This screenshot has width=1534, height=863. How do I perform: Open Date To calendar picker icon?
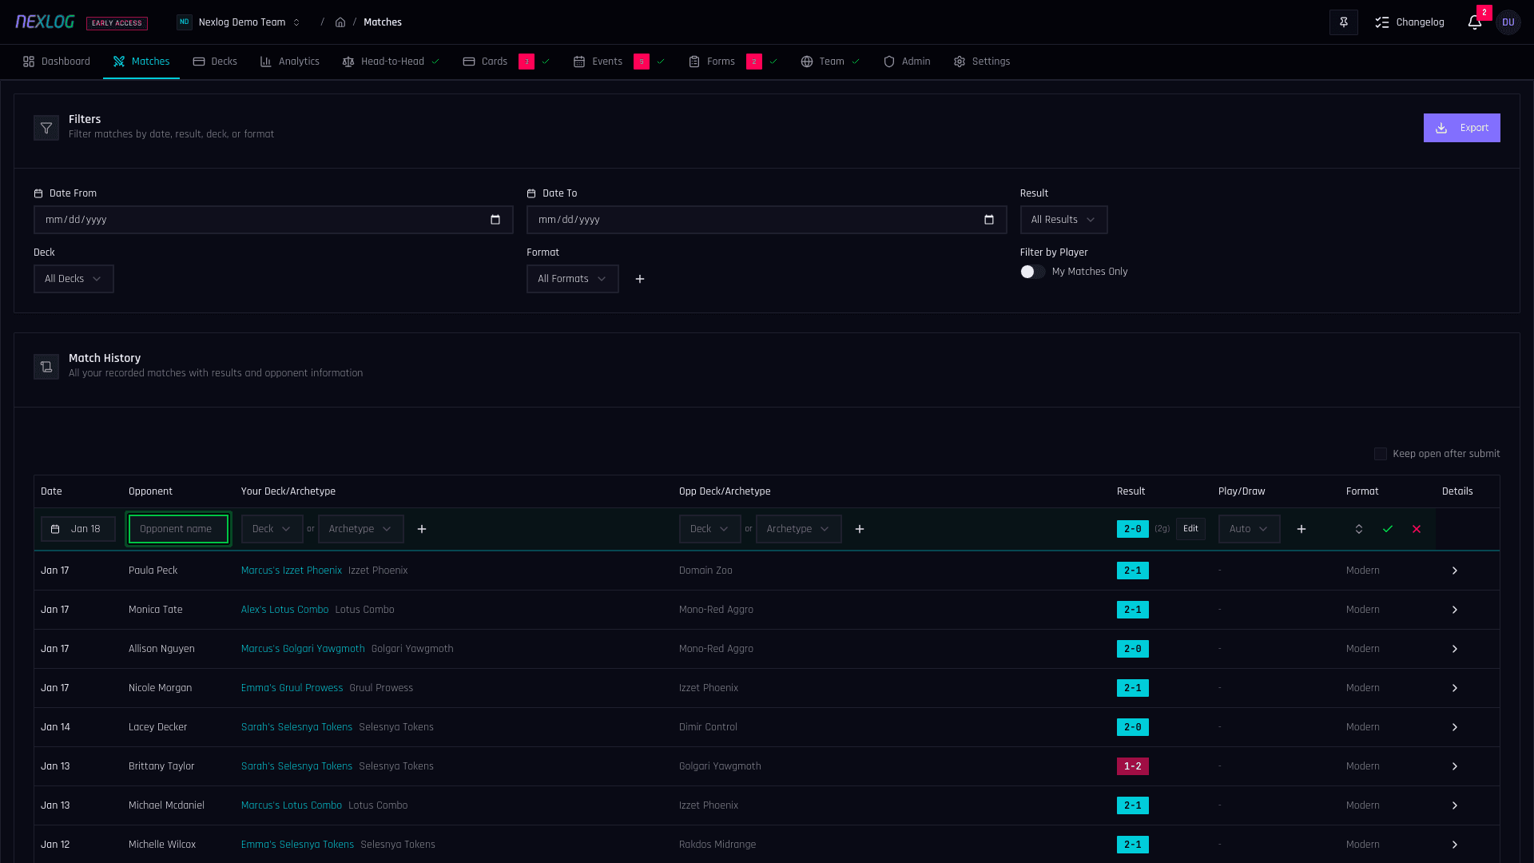(x=989, y=220)
